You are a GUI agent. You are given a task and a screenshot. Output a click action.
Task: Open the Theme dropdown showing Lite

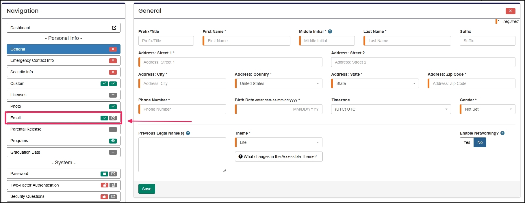(279, 142)
